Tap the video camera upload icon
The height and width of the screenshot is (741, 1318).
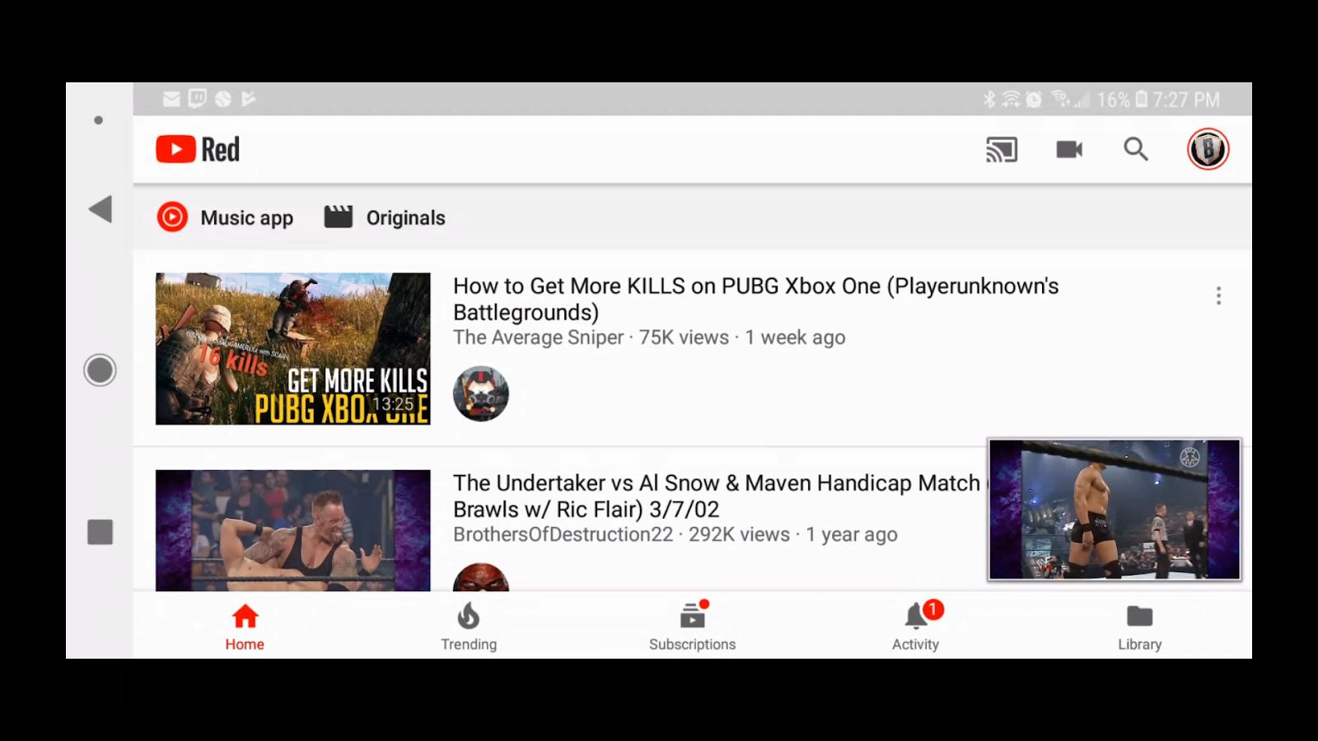click(x=1069, y=150)
